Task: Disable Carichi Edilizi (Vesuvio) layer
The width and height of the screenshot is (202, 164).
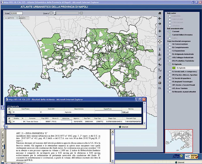Action: [x=170, y=35]
